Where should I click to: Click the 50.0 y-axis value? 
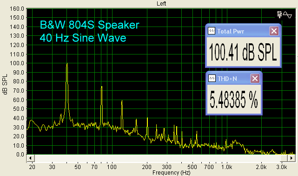19,109
